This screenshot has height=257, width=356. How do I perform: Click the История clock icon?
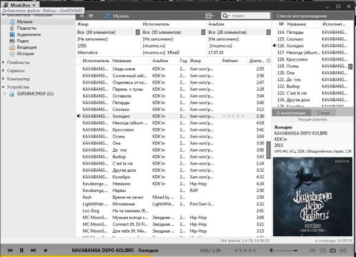click(12, 54)
